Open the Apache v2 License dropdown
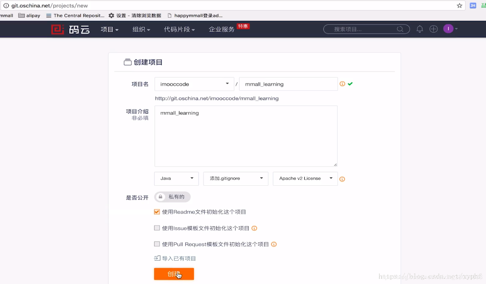 click(x=305, y=179)
